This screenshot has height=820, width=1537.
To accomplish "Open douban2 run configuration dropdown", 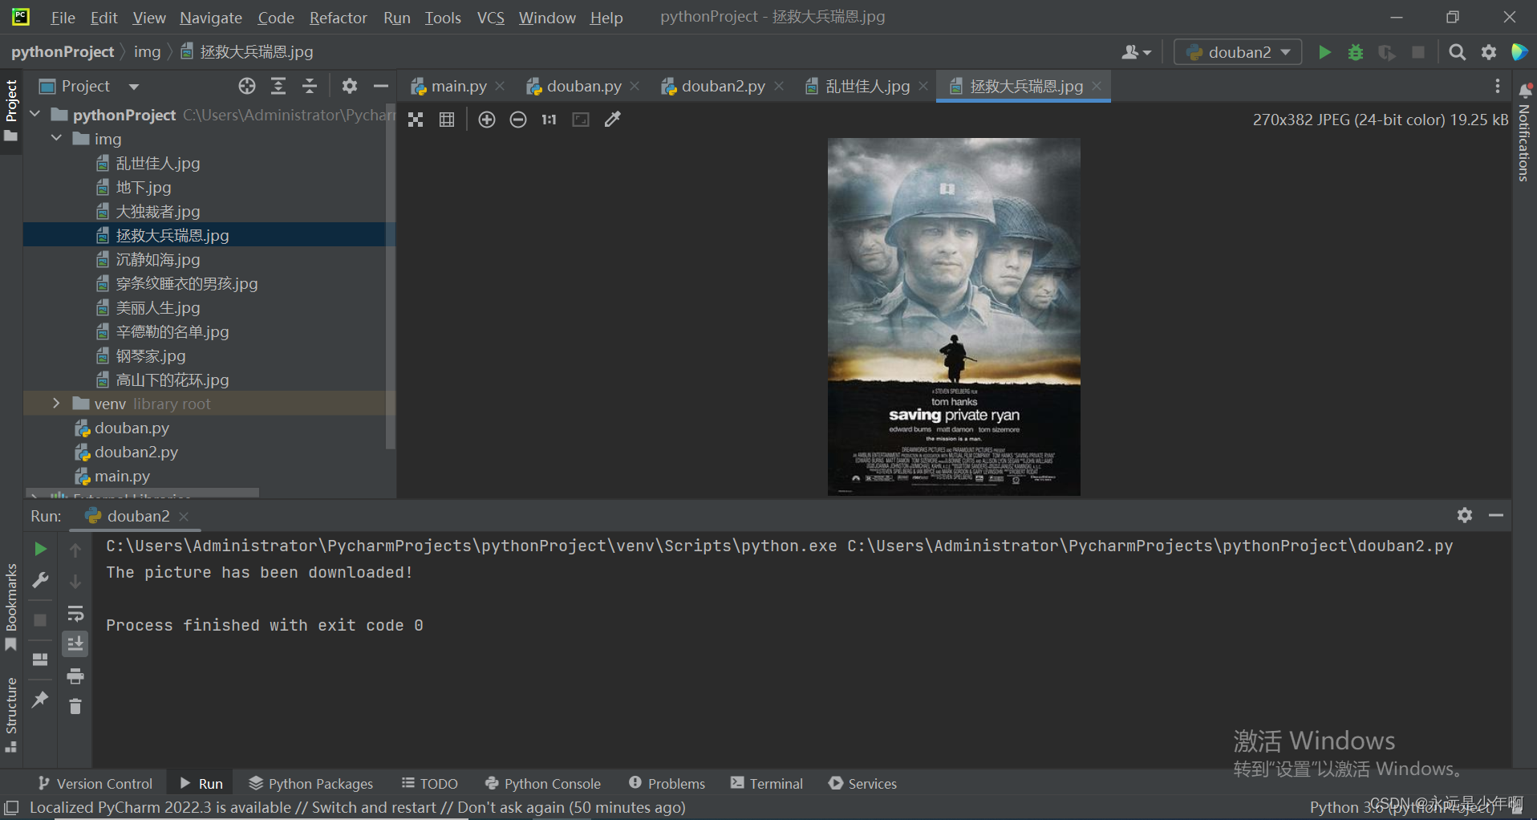I will coord(1238,52).
